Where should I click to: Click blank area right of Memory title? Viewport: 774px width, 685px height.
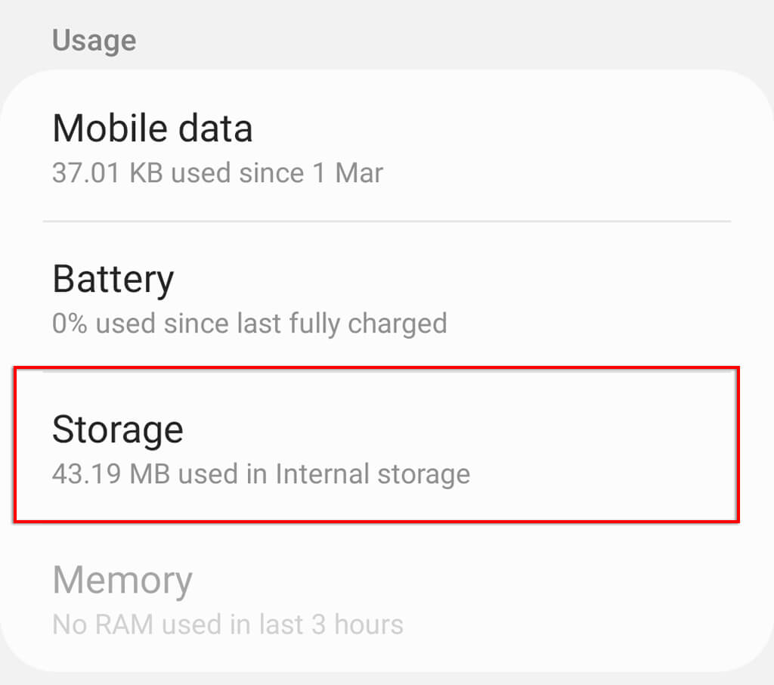pos(491,580)
